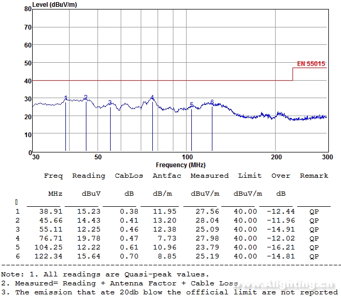This screenshot has width=341, height=297.
Task: Click antenna factor value 7.73
Action: point(167,238)
